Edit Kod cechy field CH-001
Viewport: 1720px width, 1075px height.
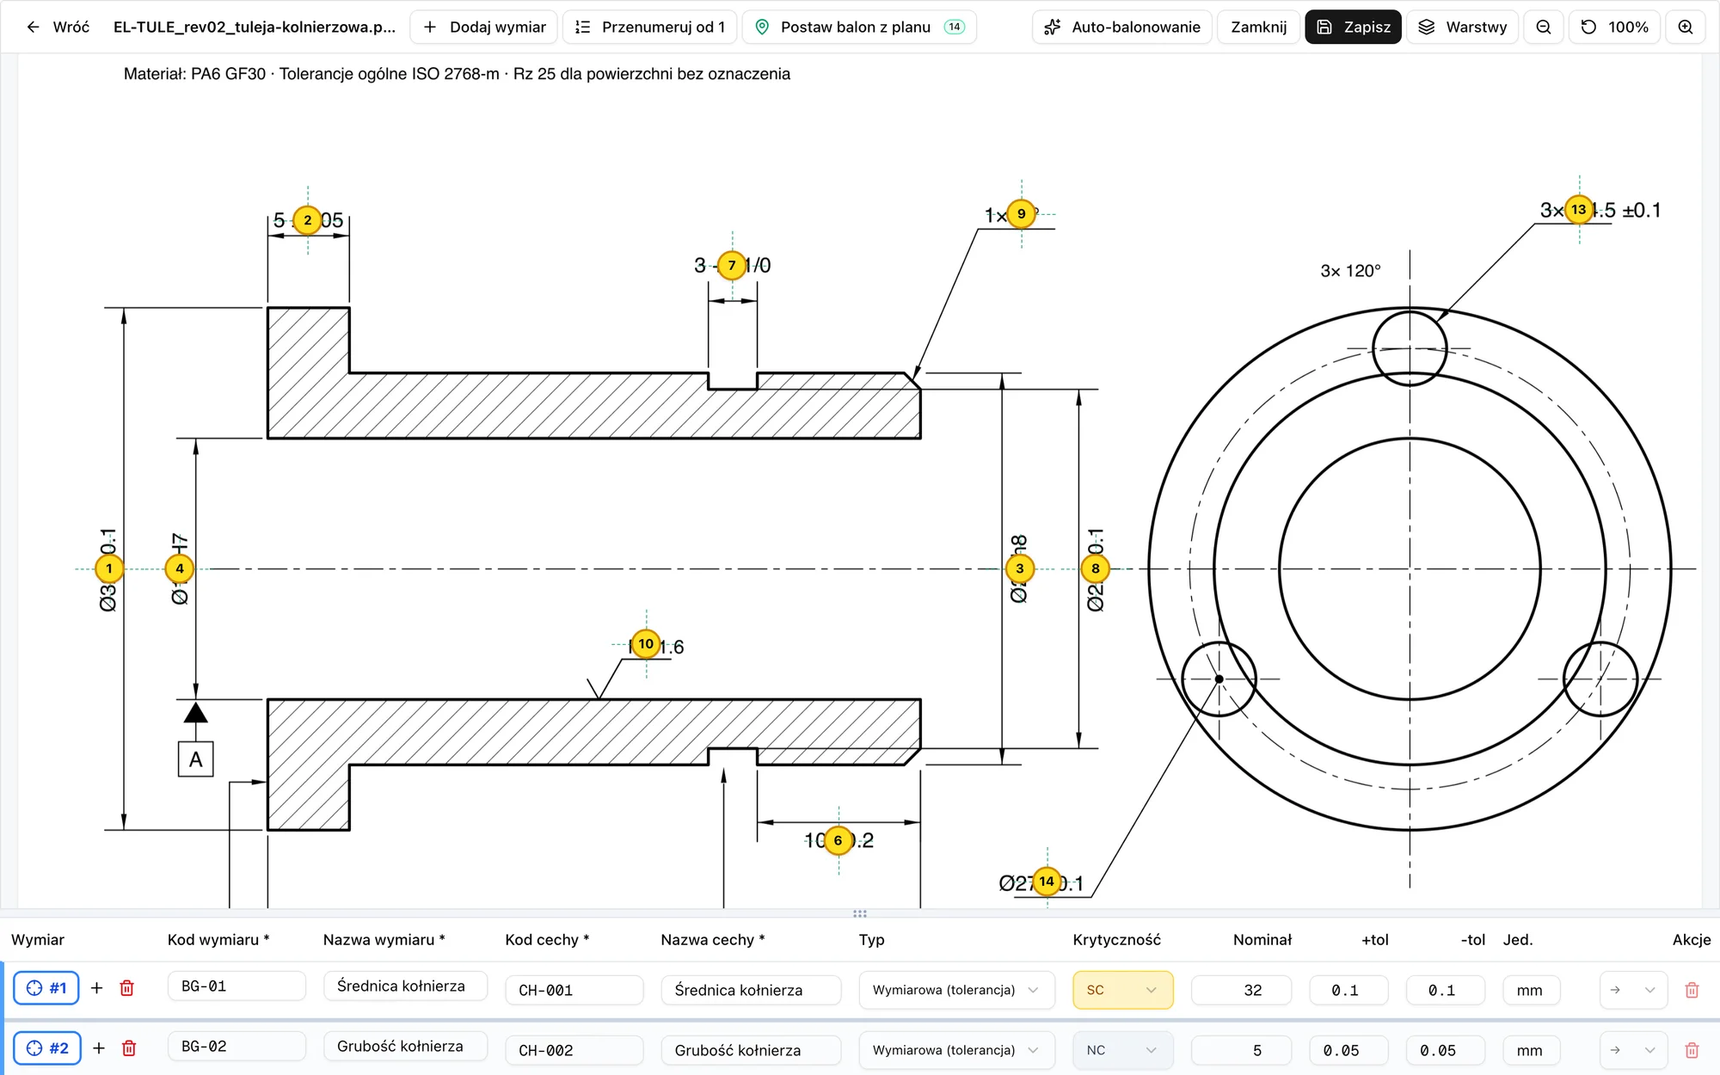coord(574,990)
